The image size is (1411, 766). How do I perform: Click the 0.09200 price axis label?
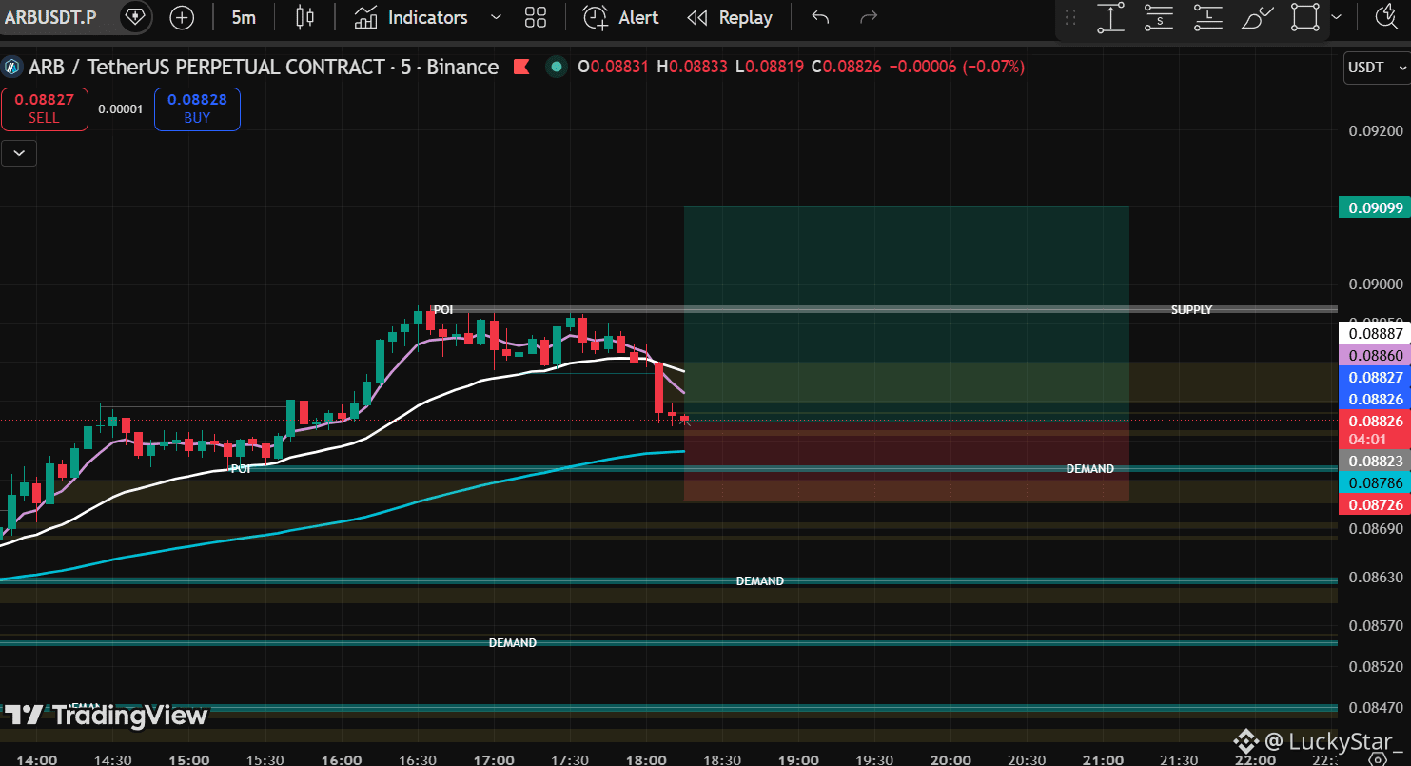[x=1375, y=130]
